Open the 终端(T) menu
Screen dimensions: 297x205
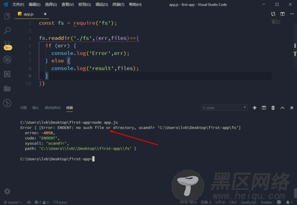click(118, 4)
